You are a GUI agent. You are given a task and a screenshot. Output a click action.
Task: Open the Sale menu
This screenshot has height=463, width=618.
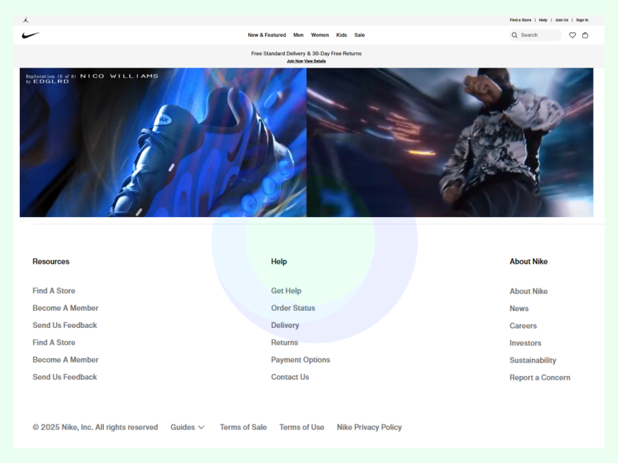360,35
